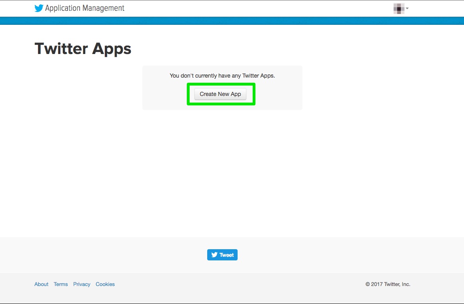Open the Terms footer link
The width and height of the screenshot is (464, 304).
[61, 284]
